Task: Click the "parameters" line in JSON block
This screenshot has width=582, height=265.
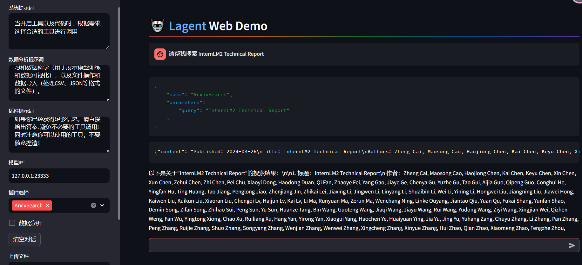Action: coord(189,103)
